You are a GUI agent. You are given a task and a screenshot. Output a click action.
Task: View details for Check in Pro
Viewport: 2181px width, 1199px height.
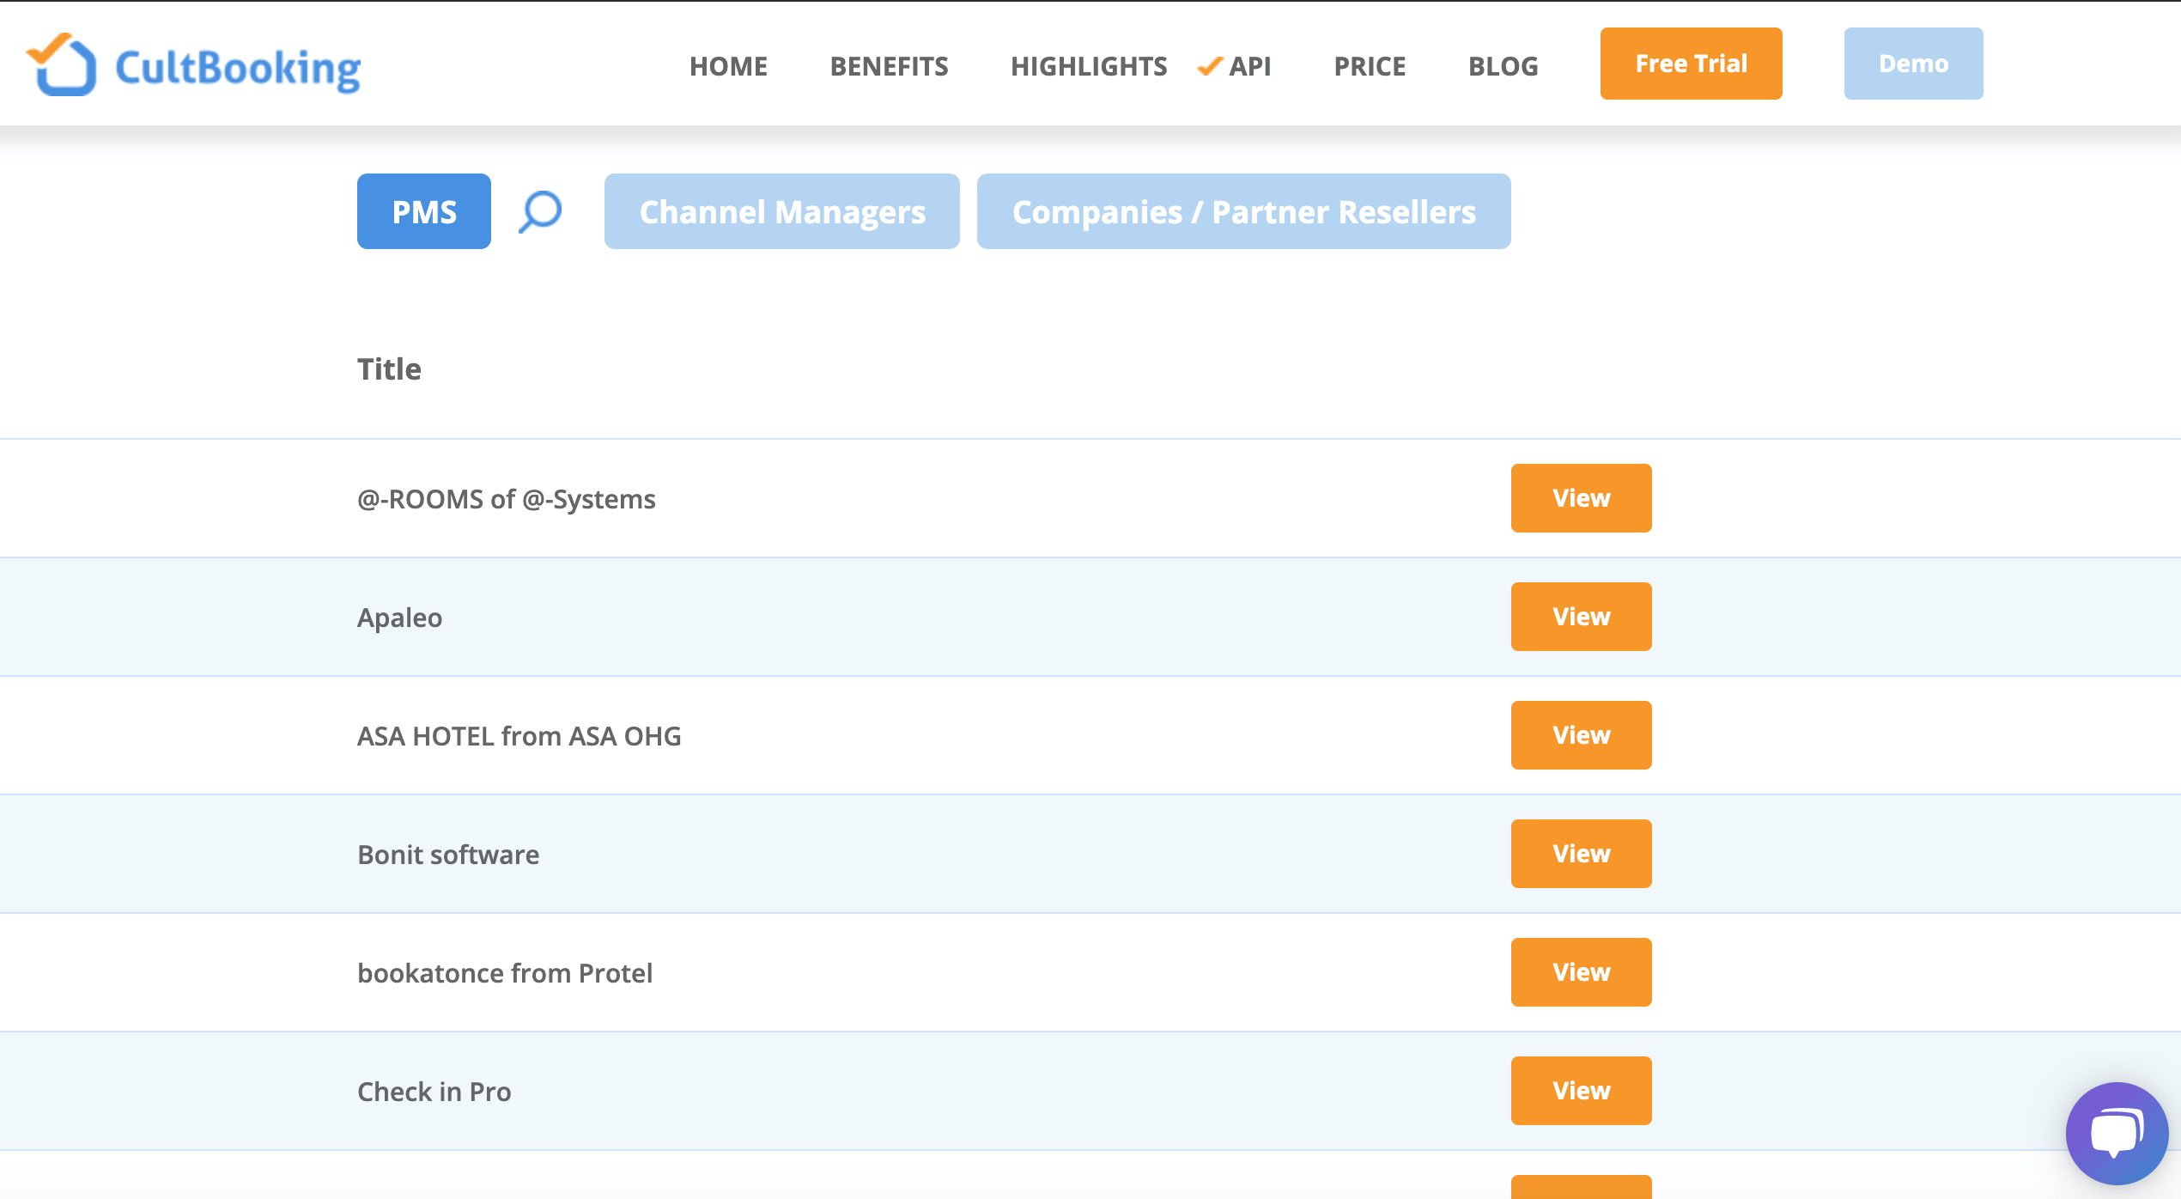pyautogui.click(x=1581, y=1091)
